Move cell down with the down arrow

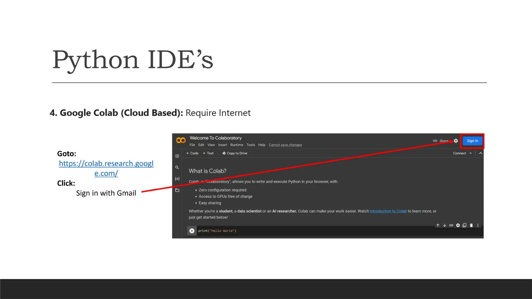coord(444,225)
